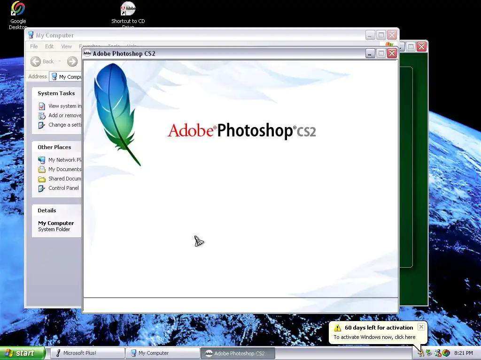Click the My Computer address field
Image resolution: width=481 pixels, height=360 pixels.
click(x=66, y=76)
